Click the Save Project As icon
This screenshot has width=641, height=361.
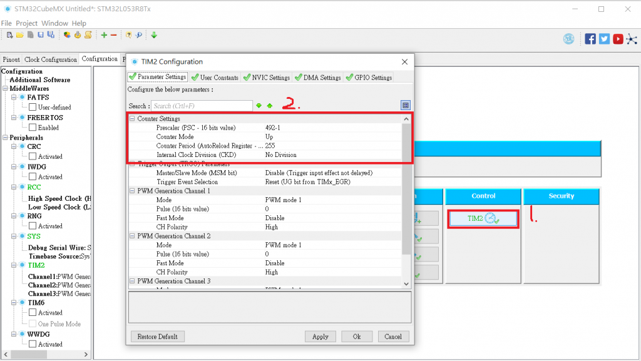[51, 35]
